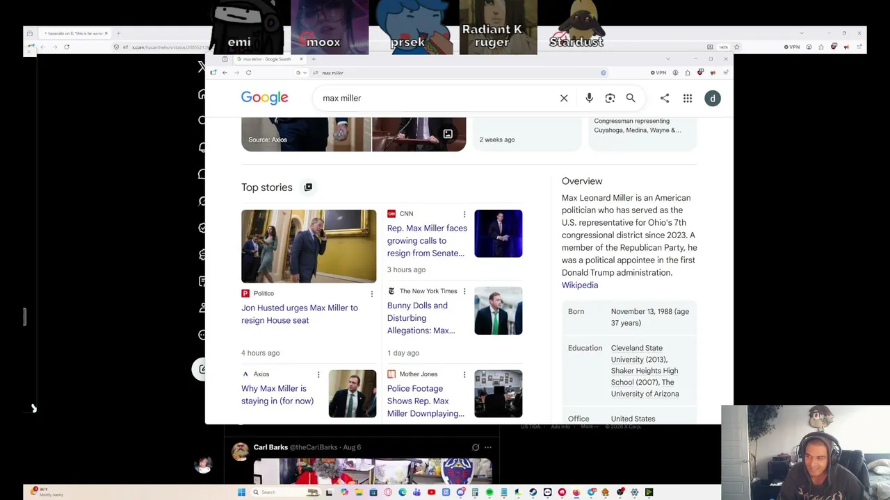Viewport: 890px width, 500px height.
Task: Open the 'Source: Axios' image
Action: point(307,134)
